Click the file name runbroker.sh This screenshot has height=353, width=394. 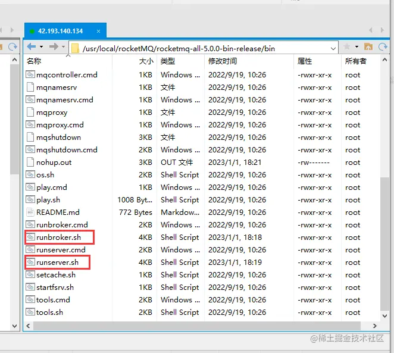pyautogui.click(x=58, y=237)
